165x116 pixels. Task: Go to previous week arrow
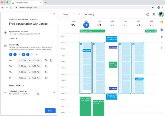(x=74, y=14)
